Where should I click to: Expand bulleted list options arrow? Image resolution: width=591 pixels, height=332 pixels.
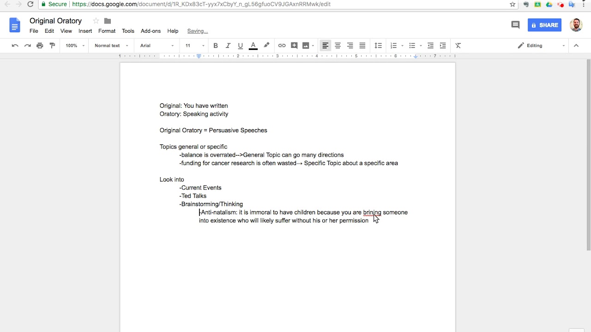point(421,46)
